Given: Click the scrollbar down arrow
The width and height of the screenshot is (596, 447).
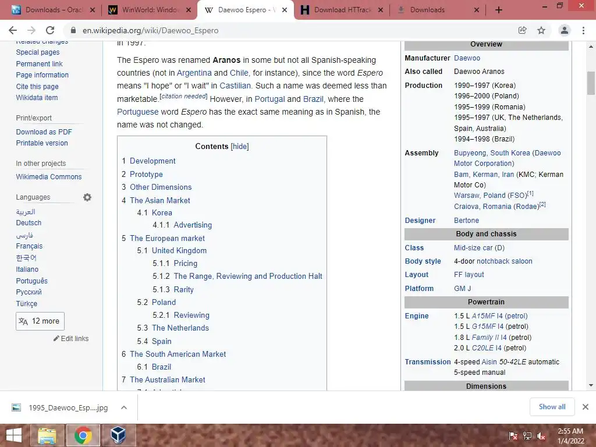Looking at the screenshot, I should point(591,385).
